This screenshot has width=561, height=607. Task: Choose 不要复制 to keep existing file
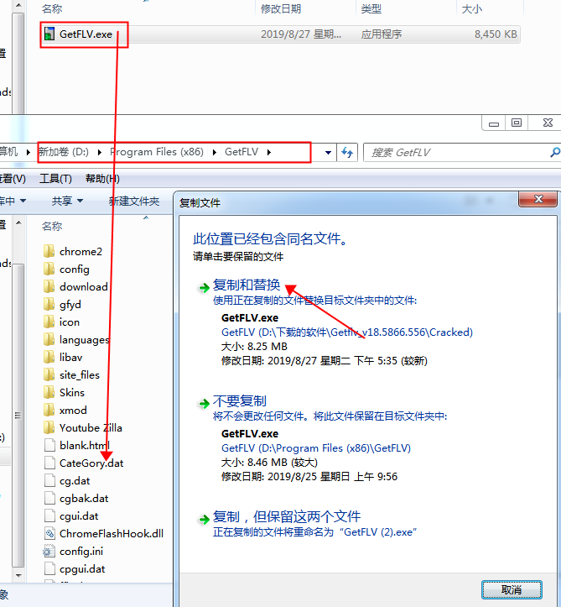pyautogui.click(x=239, y=401)
